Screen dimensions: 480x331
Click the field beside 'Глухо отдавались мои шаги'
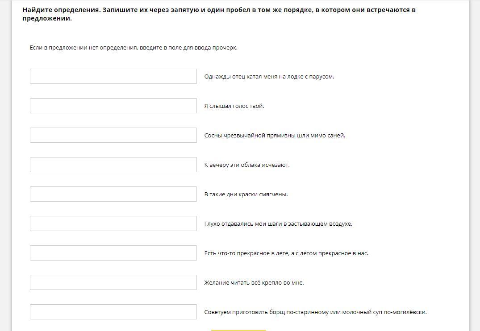point(113,223)
